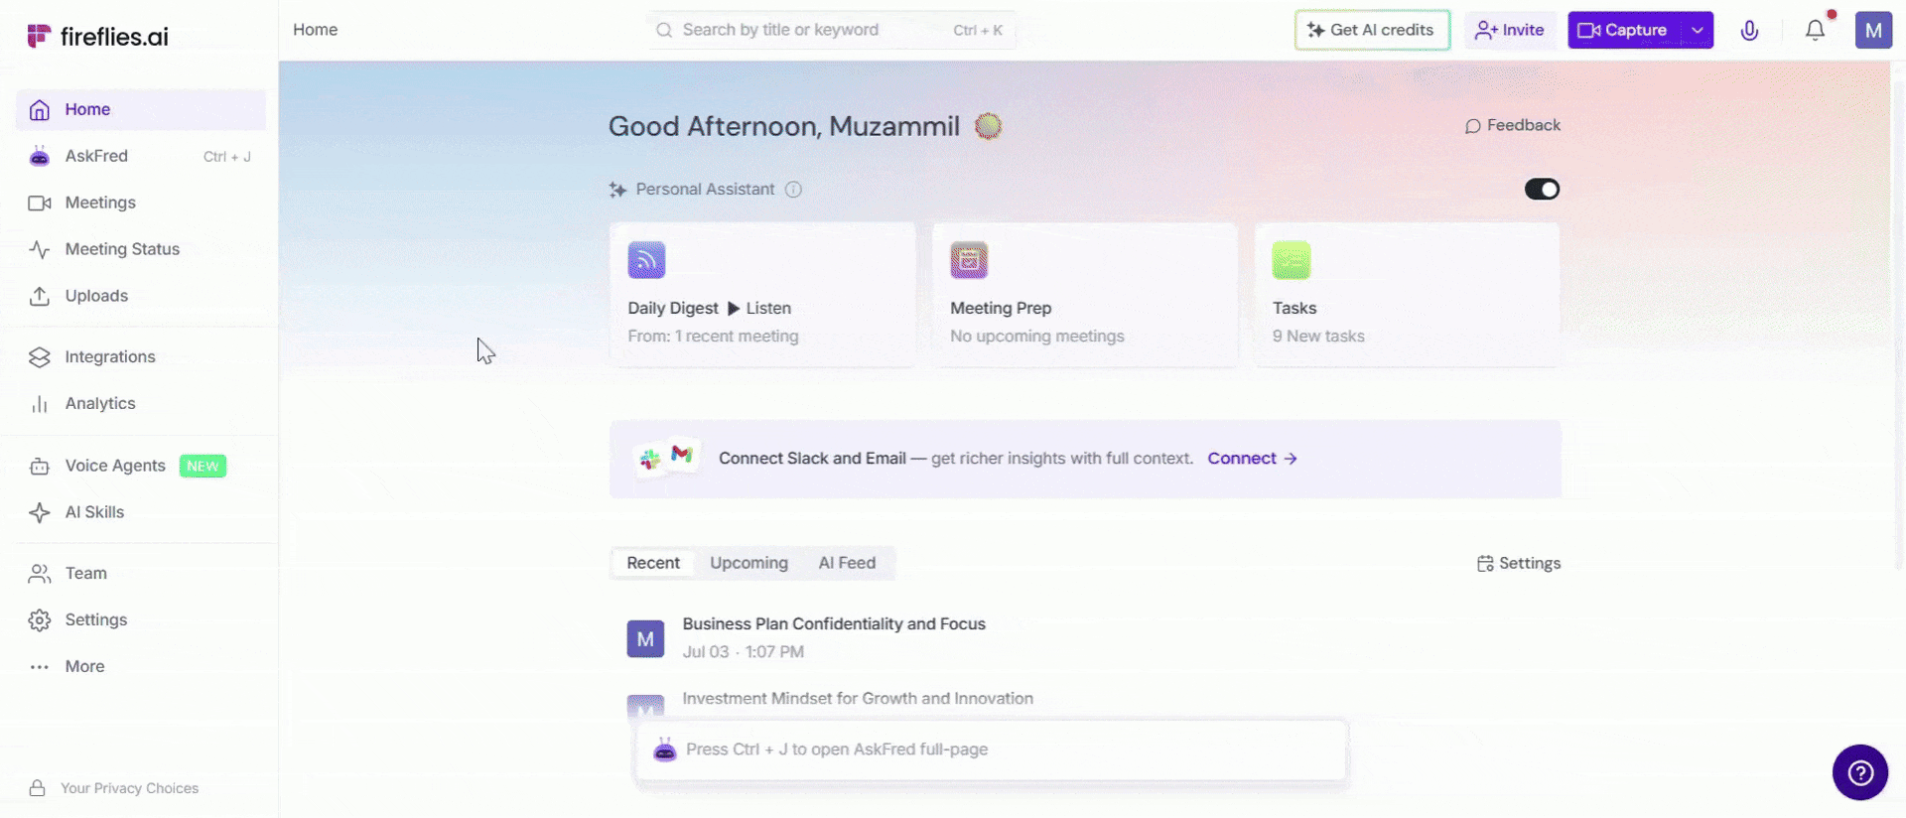Image resolution: width=1906 pixels, height=818 pixels.
Task: Click the AskFred bot icon in prompt bar
Action: (x=665, y=750)
